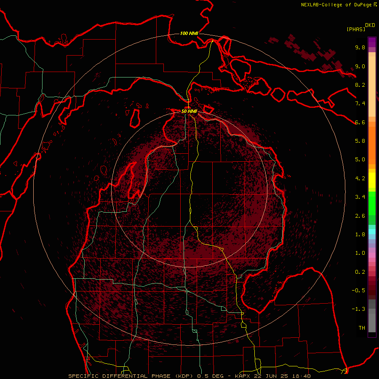Select the 5.0 scale value

pos(360,160)
